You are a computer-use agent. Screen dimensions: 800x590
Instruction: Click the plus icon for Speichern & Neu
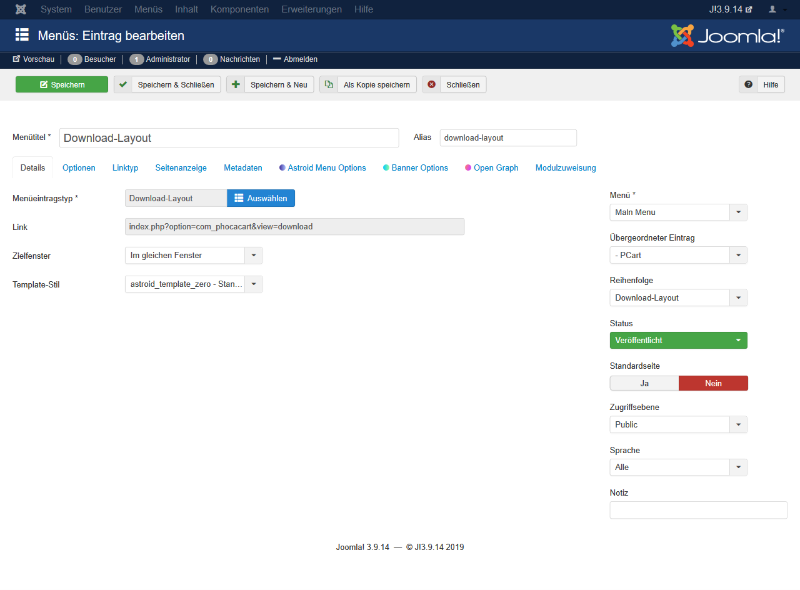(236, 84)
